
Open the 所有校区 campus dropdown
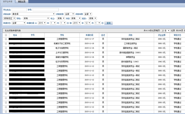pos(9,18)
